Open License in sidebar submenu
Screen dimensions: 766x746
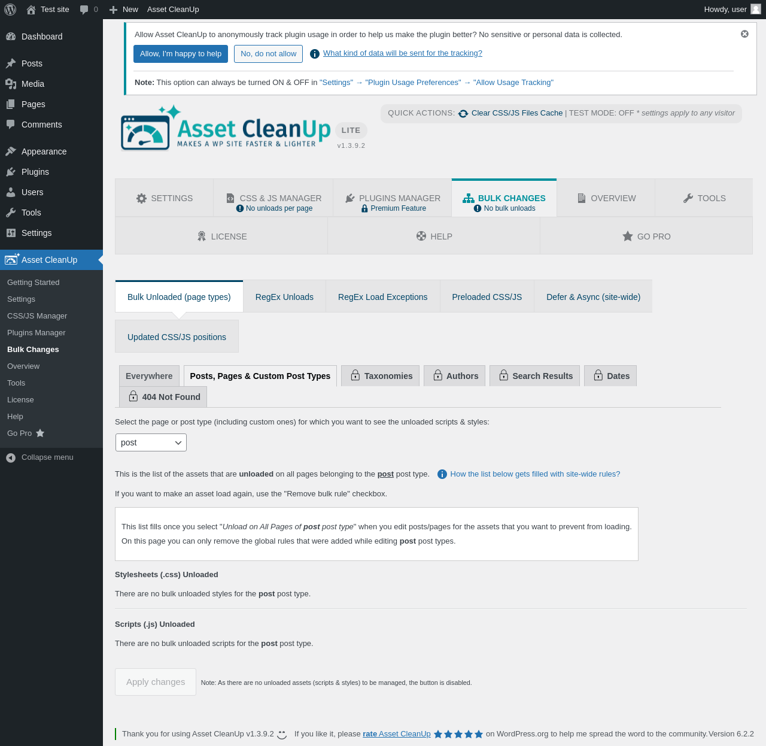(x=20, y=400)
